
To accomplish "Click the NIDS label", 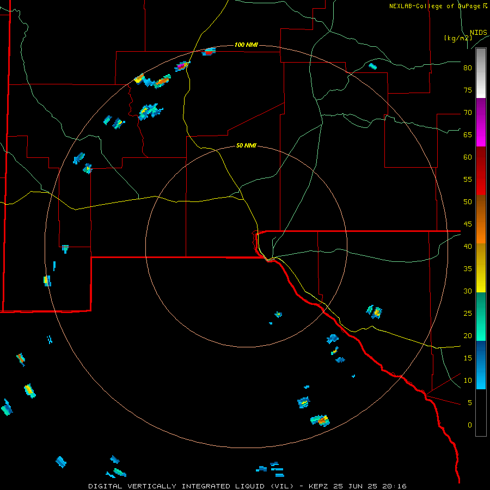I will coord(478,32).
